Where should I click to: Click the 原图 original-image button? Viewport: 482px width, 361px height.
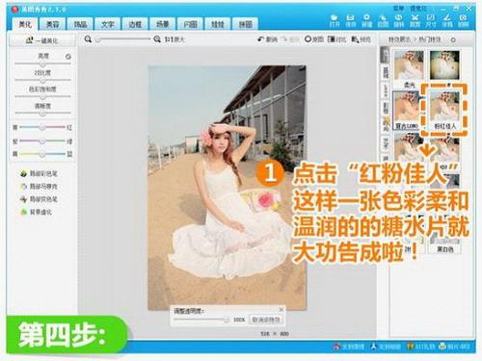click(314, 39)
